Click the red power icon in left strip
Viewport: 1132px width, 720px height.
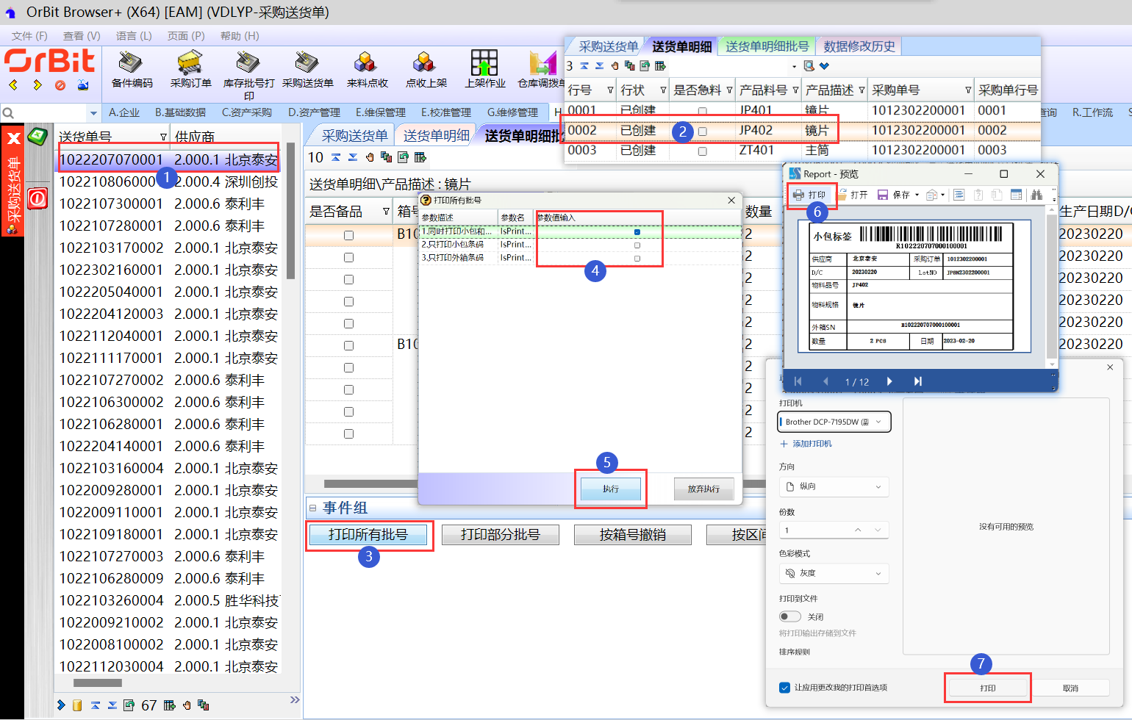pos(37,198)
